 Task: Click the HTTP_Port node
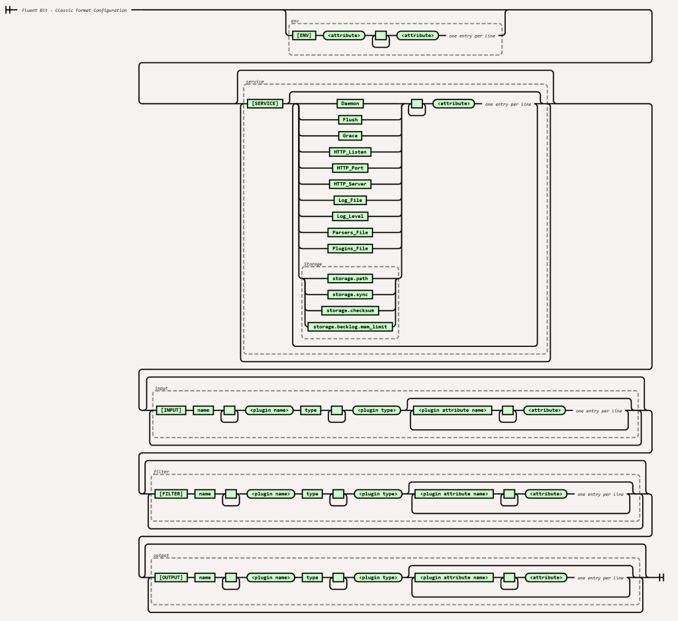(350, 168)
